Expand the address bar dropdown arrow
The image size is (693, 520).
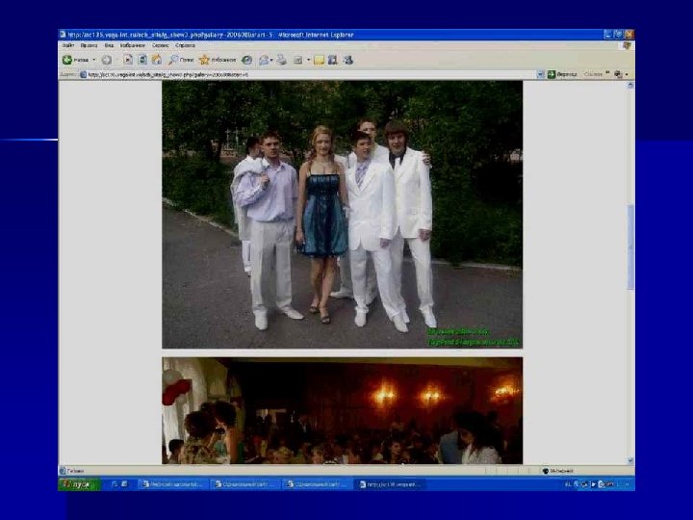(x=540, y=75)
